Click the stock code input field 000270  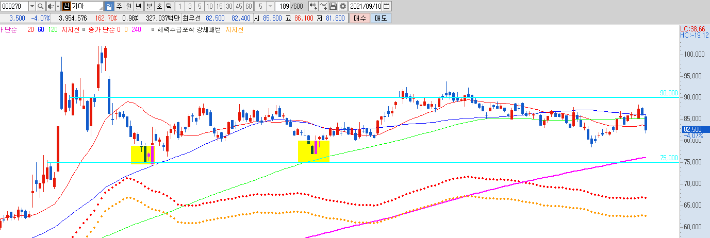(x=15, y=6)
